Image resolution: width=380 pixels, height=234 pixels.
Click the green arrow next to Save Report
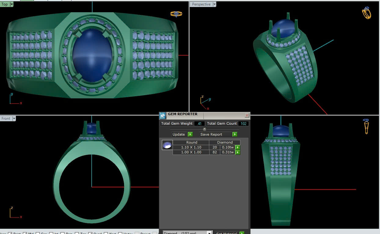pos(235,134)
